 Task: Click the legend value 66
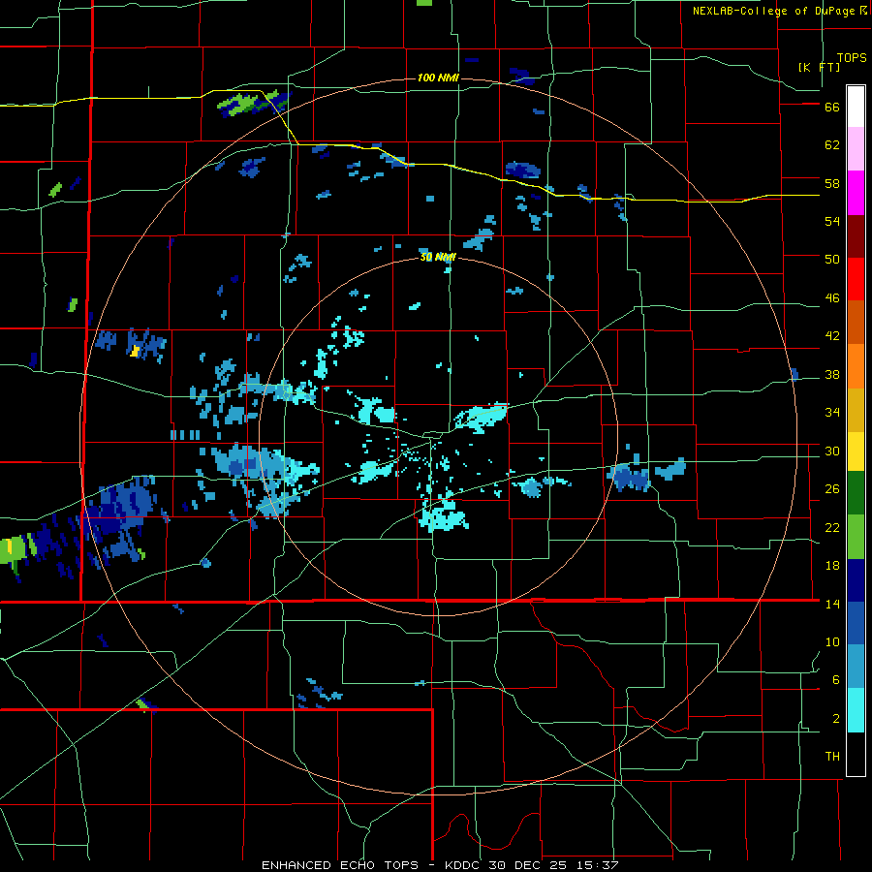tap(832, 108)
